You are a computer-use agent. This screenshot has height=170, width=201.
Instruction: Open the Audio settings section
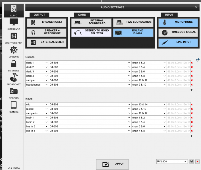coord(14,10)
